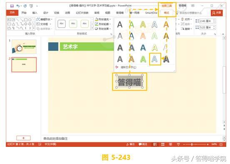Select the straight line shape
Image resolution: width=230 pixels, height=164 pixels.
(x=17, y=20)
